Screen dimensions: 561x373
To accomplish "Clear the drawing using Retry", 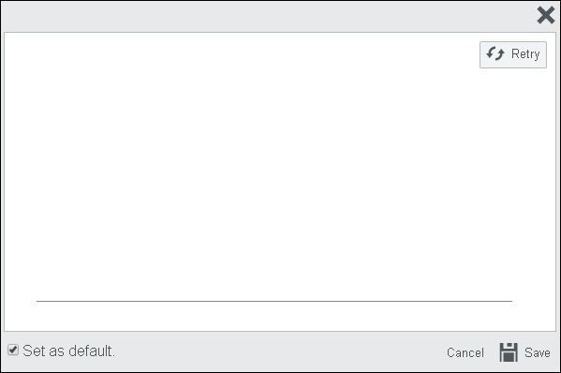I will [x=513, y=54].
